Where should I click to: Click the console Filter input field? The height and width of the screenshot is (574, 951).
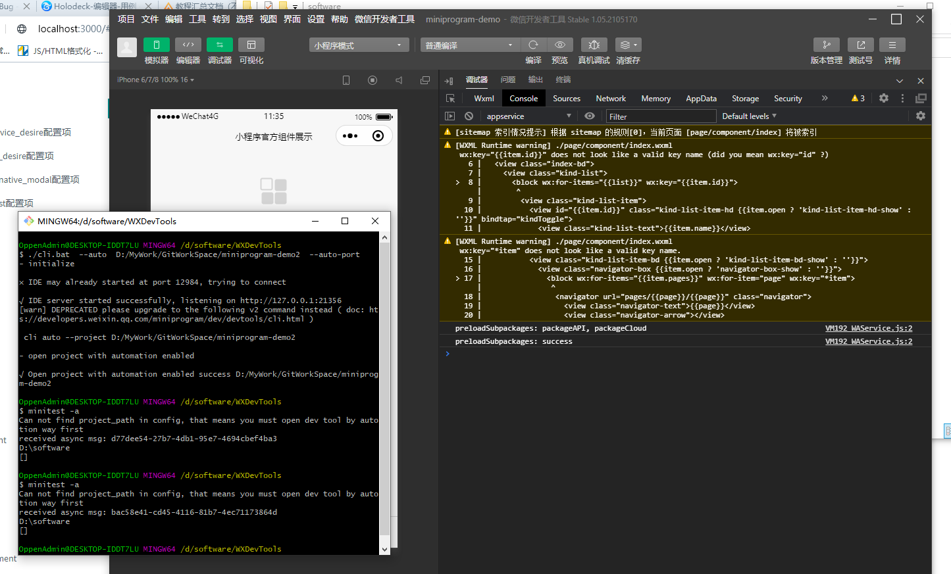[661, 116]
